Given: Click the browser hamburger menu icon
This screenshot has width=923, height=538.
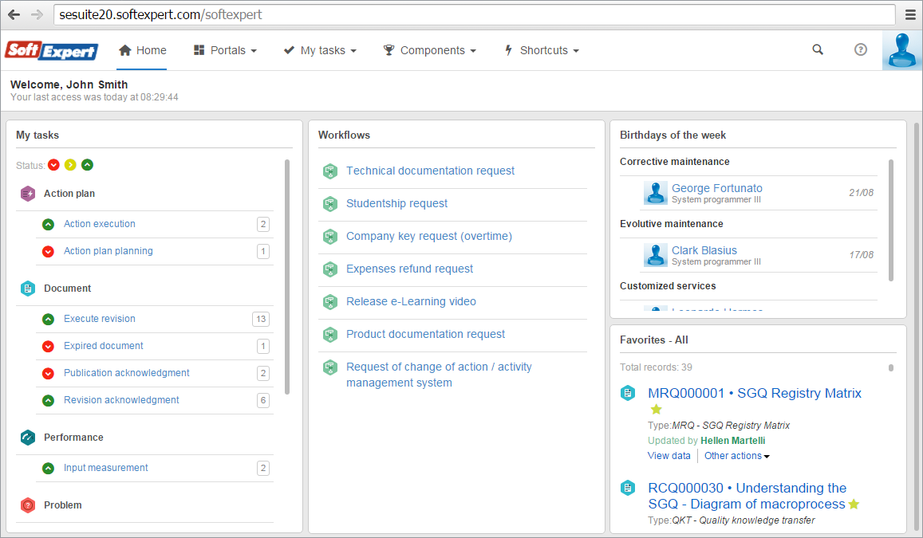Looking at the screenshot, I should [910, 14].
